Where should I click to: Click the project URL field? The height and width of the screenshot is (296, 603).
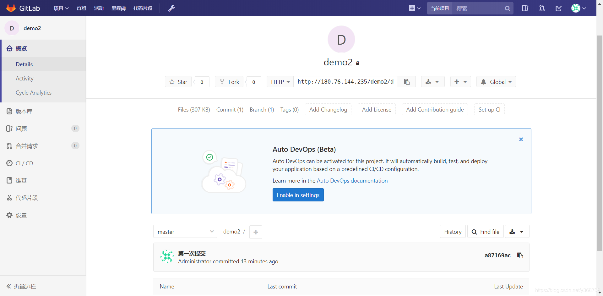[345, 82]
